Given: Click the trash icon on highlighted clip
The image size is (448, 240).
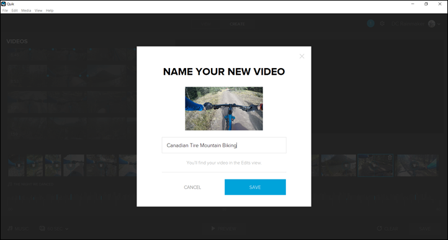Looking at the screenshot, I should 390,158.
